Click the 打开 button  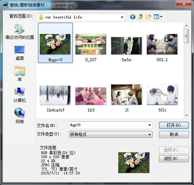(x=174, y=125)
